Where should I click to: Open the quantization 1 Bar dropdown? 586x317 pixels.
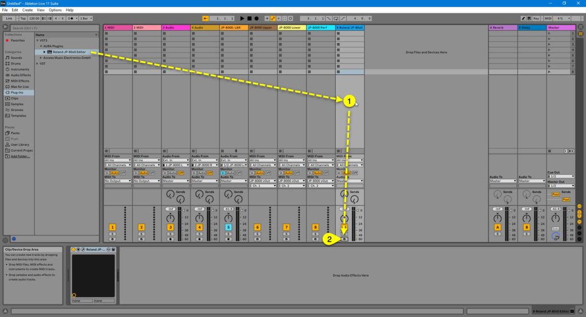(x=86, y=18)
